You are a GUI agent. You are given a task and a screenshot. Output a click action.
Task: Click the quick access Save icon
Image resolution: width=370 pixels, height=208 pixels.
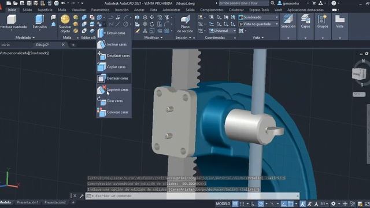point(29,3)
